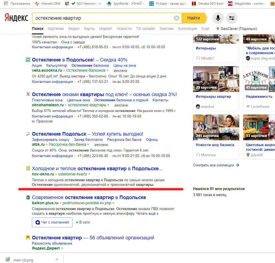
Task: Open Коллекции tab
Action: pos(188,29)
